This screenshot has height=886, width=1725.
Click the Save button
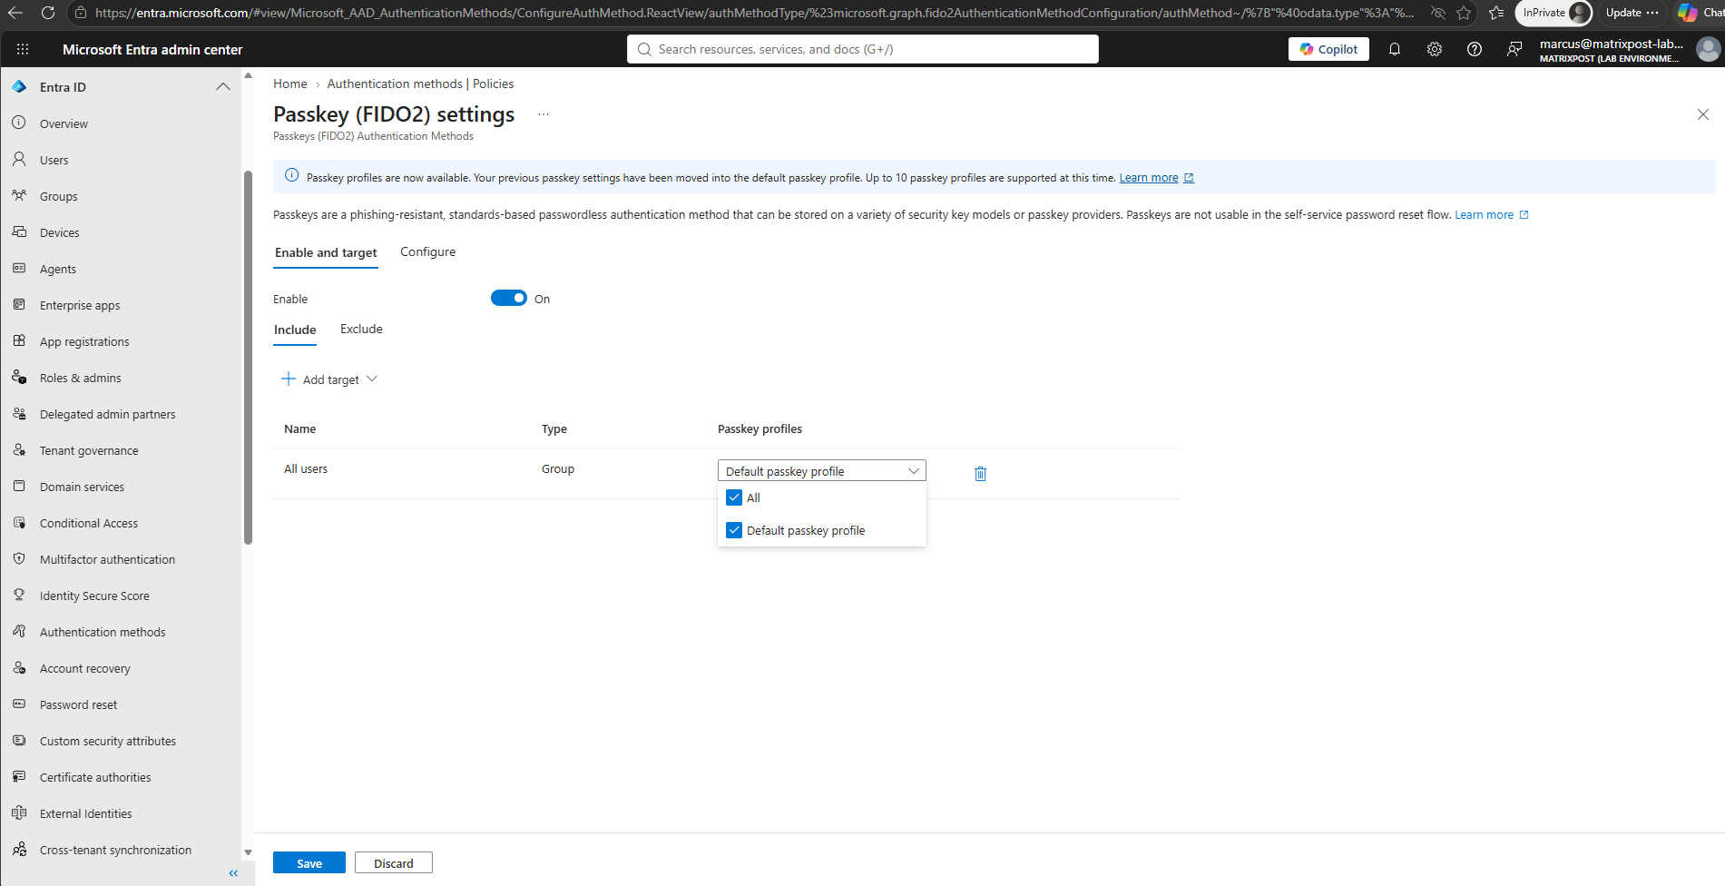(309, 862)
